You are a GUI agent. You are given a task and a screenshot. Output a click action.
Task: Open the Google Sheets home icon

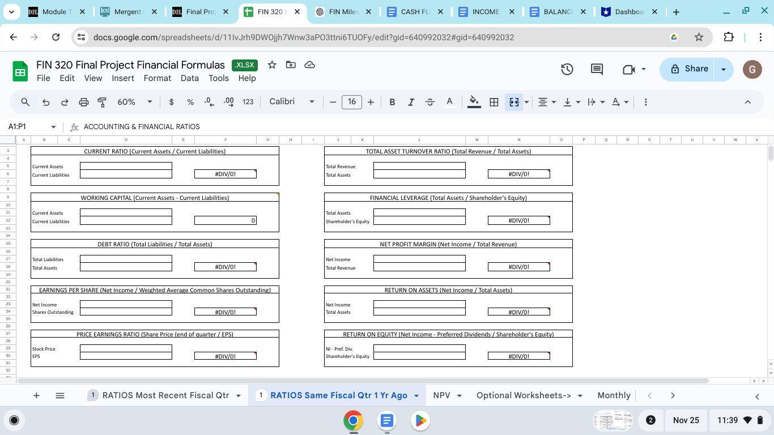click(20, 71)
